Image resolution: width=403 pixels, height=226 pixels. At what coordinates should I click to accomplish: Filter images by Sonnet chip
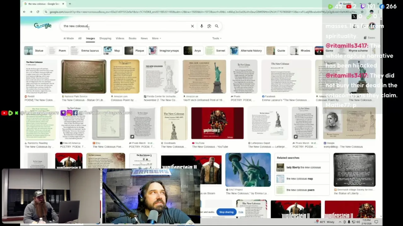tap(216, 51)
